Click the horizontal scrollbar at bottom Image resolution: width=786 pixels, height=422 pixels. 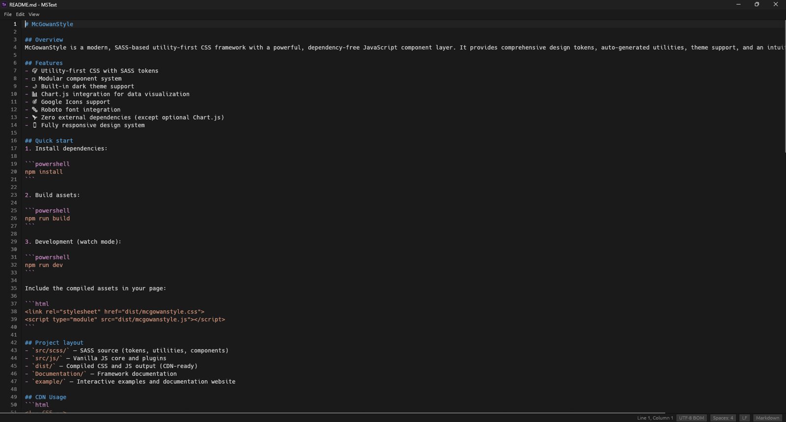tap(333, 413)
